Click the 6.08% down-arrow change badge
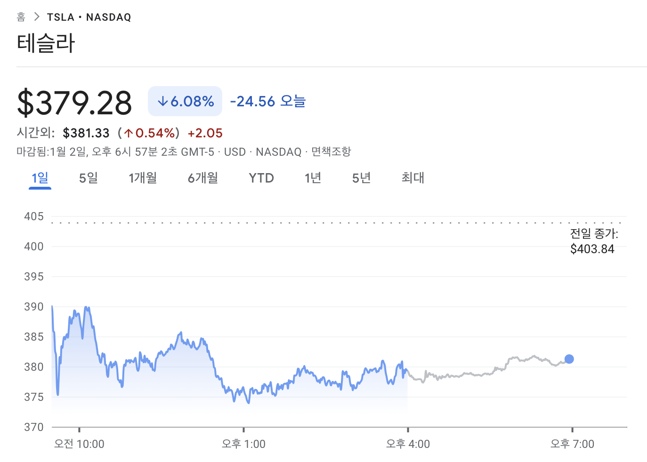This screenshot has height=462, width=647. click(x=185, y=101)
